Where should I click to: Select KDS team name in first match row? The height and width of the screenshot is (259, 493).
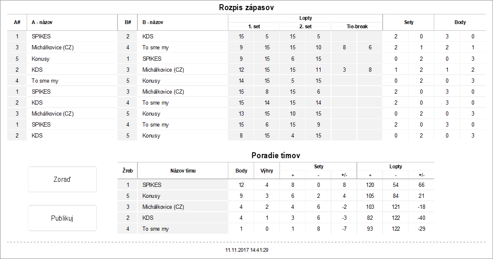(x=148, y=37)
